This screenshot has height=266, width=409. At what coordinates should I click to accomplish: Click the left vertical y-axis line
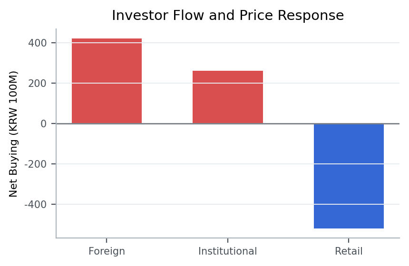pyautogui.click(x=56, y=142)
